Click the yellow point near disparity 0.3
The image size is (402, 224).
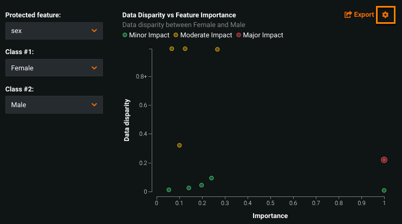pos(179,145)
